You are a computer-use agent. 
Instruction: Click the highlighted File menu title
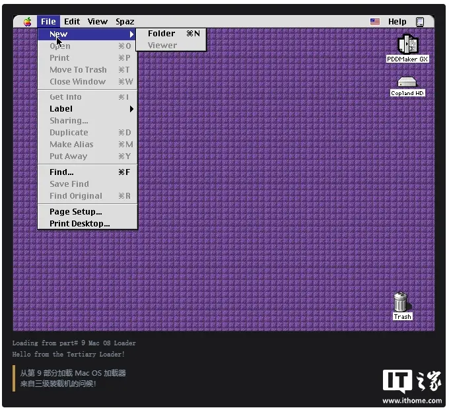pyautogui.click(x=48, y=22)
